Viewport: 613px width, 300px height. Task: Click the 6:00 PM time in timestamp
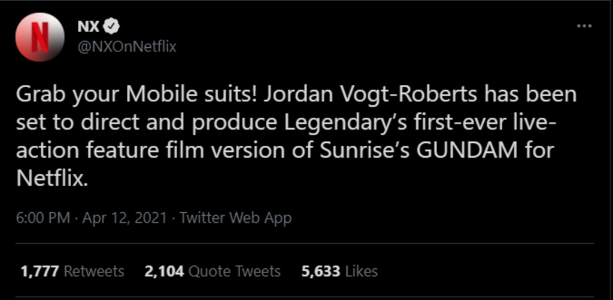click(43, 218)
